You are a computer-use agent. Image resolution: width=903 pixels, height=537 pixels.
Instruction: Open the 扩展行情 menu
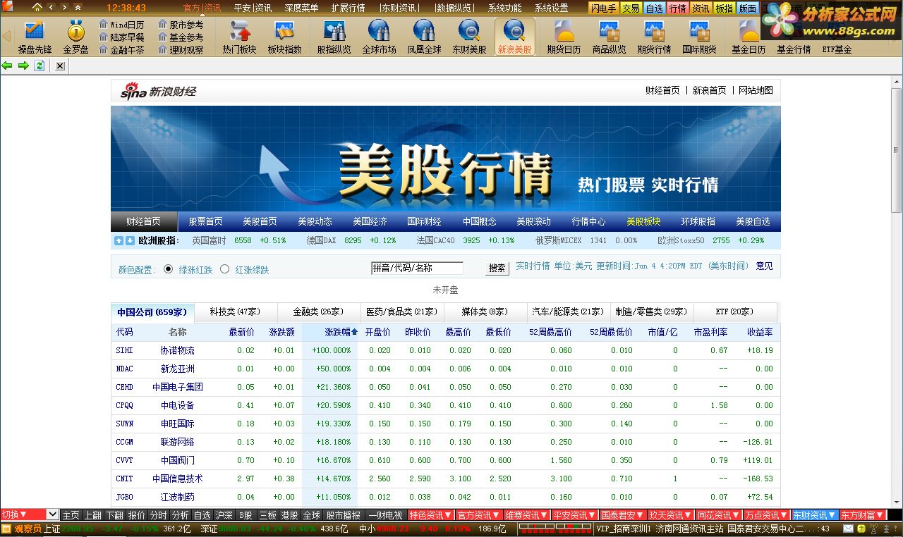coord(348,8)
